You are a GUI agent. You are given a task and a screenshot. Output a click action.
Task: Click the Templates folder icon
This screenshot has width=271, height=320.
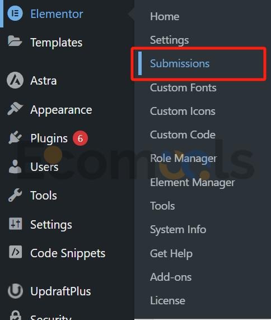click(x=15, y=41)
